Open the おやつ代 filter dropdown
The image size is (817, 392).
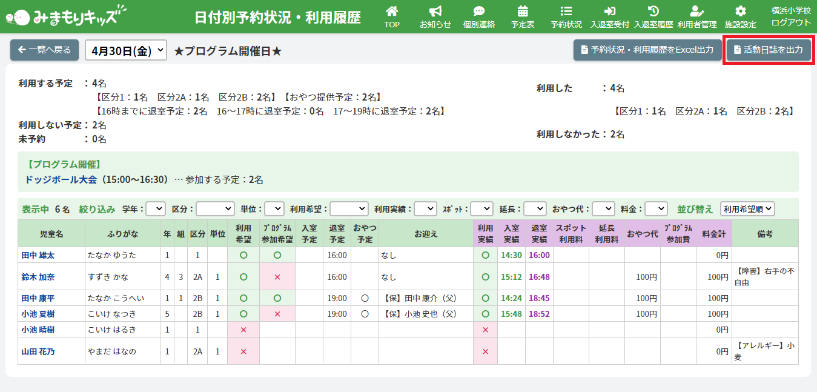[603, 209]
